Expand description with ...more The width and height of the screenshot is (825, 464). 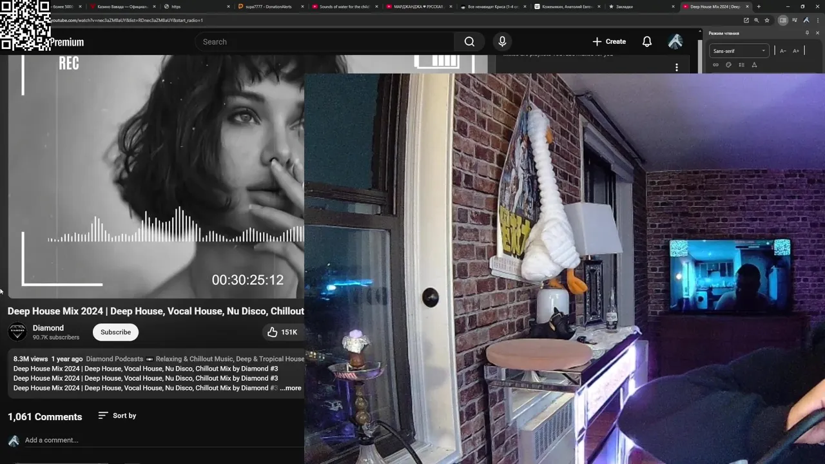pos(291,388)
